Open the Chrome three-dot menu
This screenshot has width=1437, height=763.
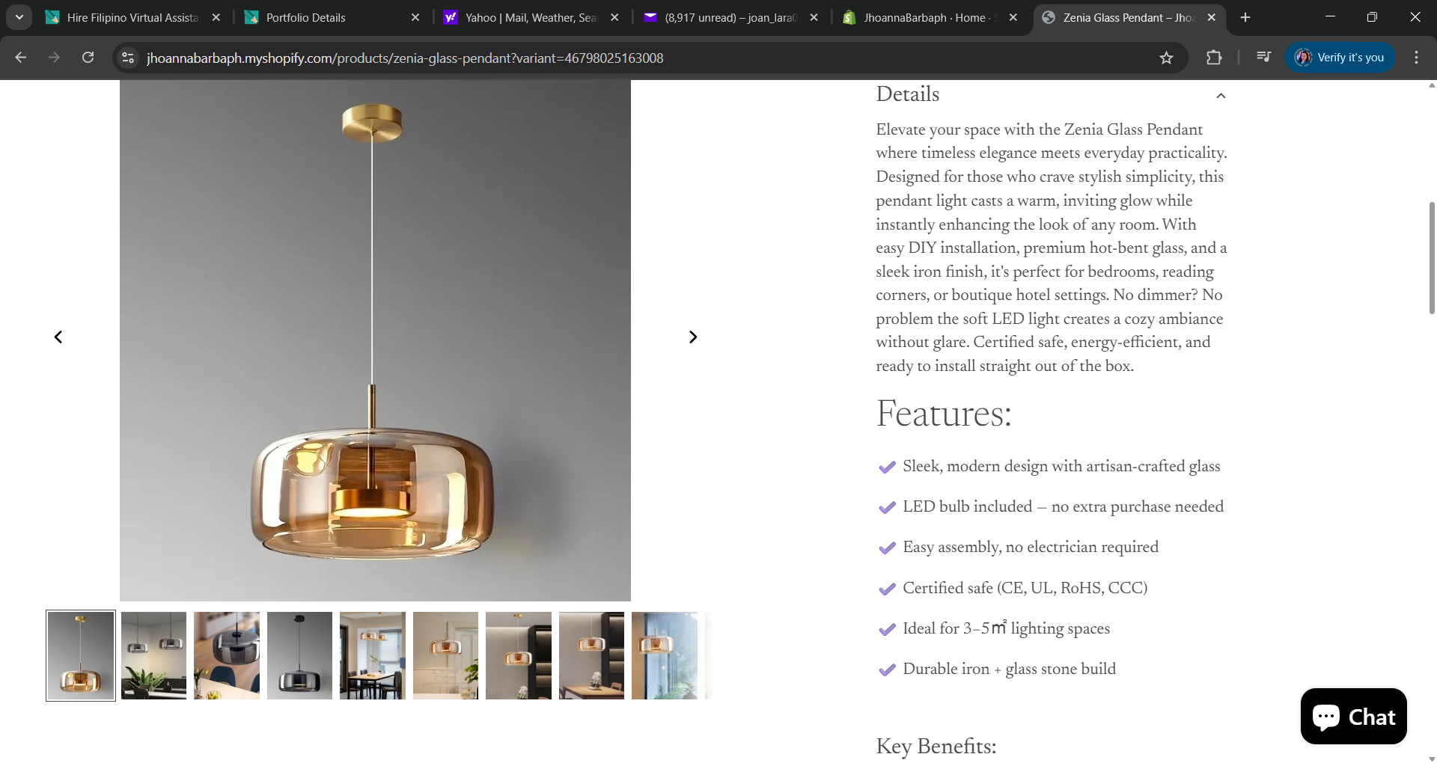coord(1416,58)
